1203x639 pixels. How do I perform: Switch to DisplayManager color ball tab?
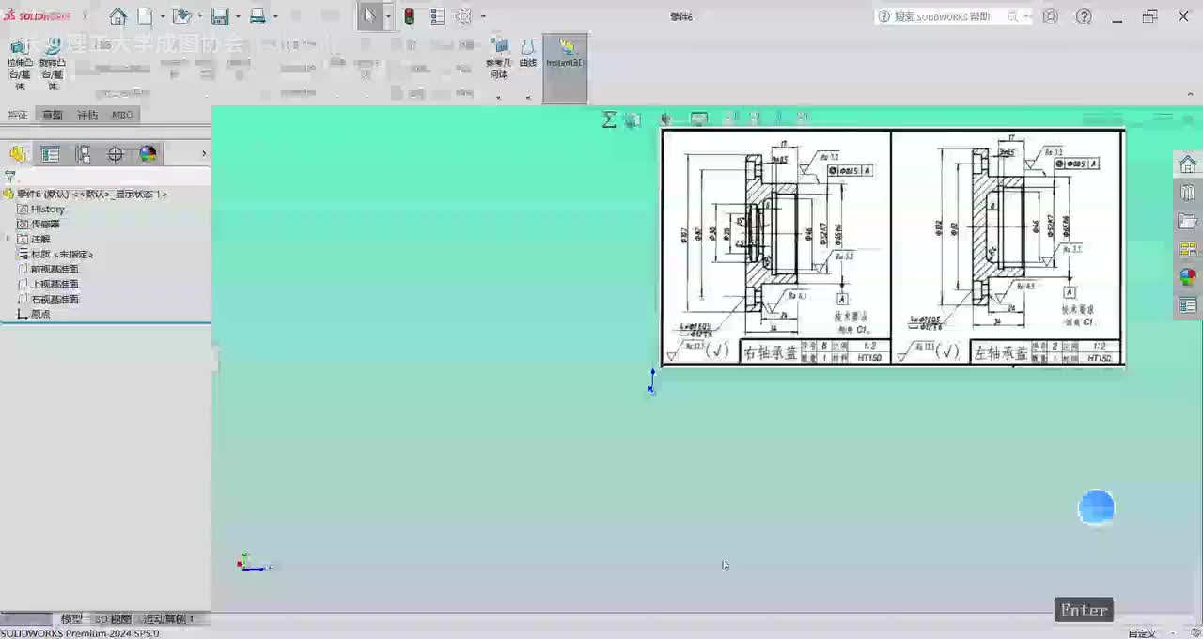pos(148,154)
